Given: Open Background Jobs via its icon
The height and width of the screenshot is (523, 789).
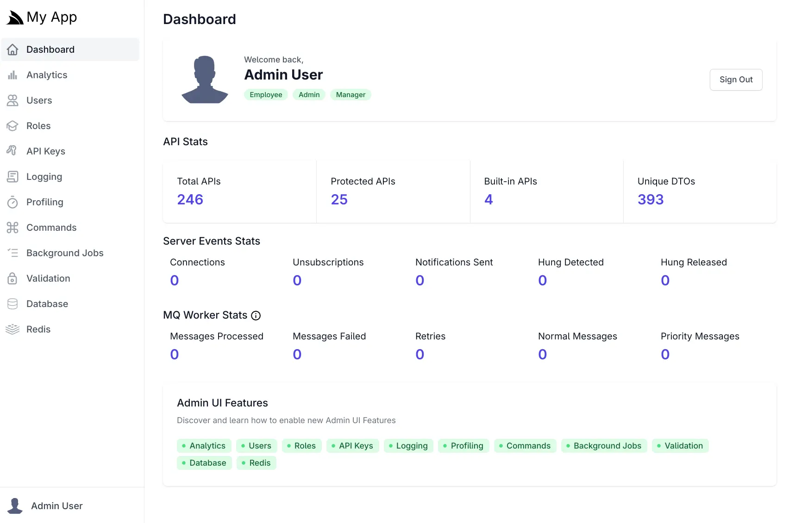Looking at the screenshot, I should point(13,253).
